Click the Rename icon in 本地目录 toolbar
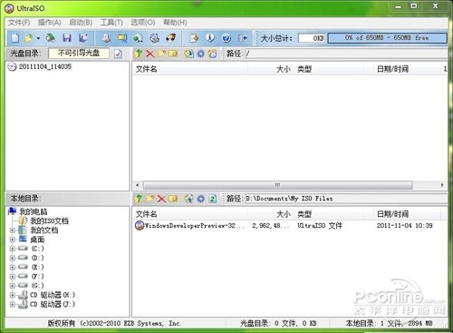This screenshot has width=453, height=333. pos(173,199)
